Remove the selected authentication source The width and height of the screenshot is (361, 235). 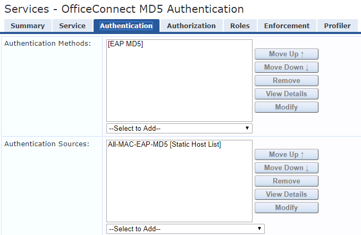[x=287, y=181]
